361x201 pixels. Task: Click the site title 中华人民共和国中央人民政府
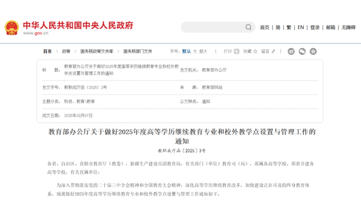pos(78,26)
